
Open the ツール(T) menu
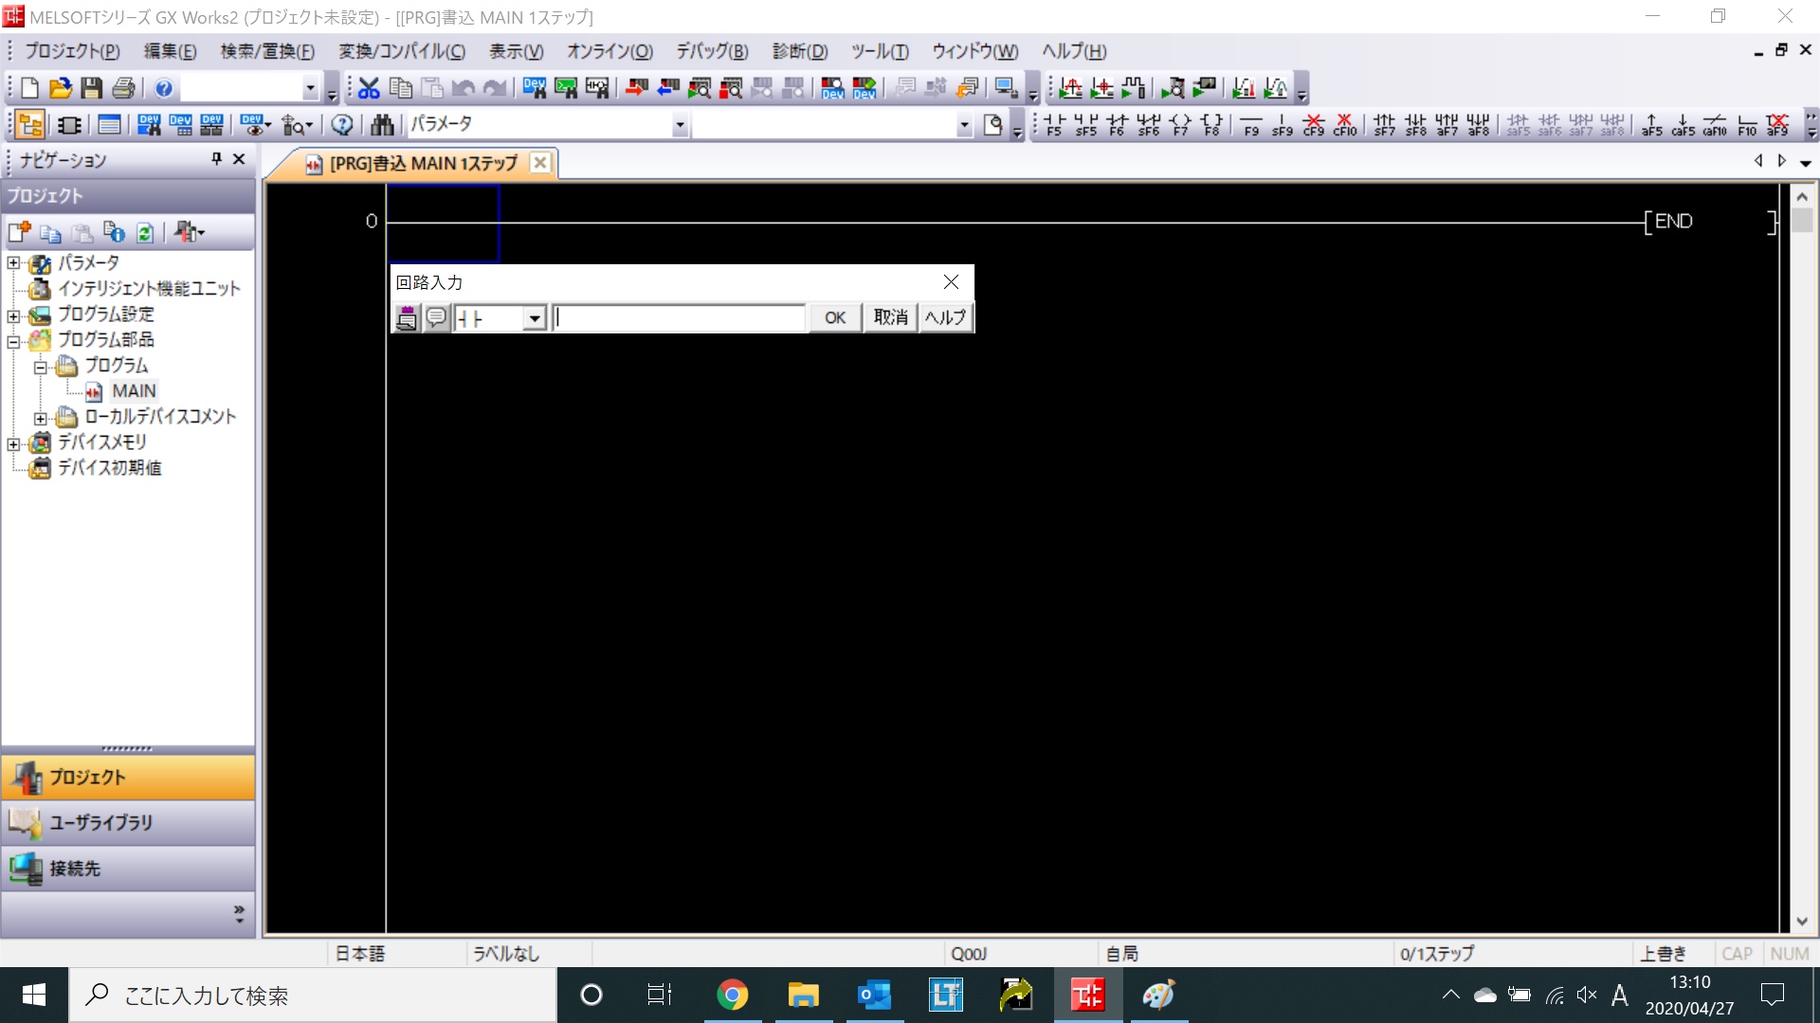[x=880, y=51]
